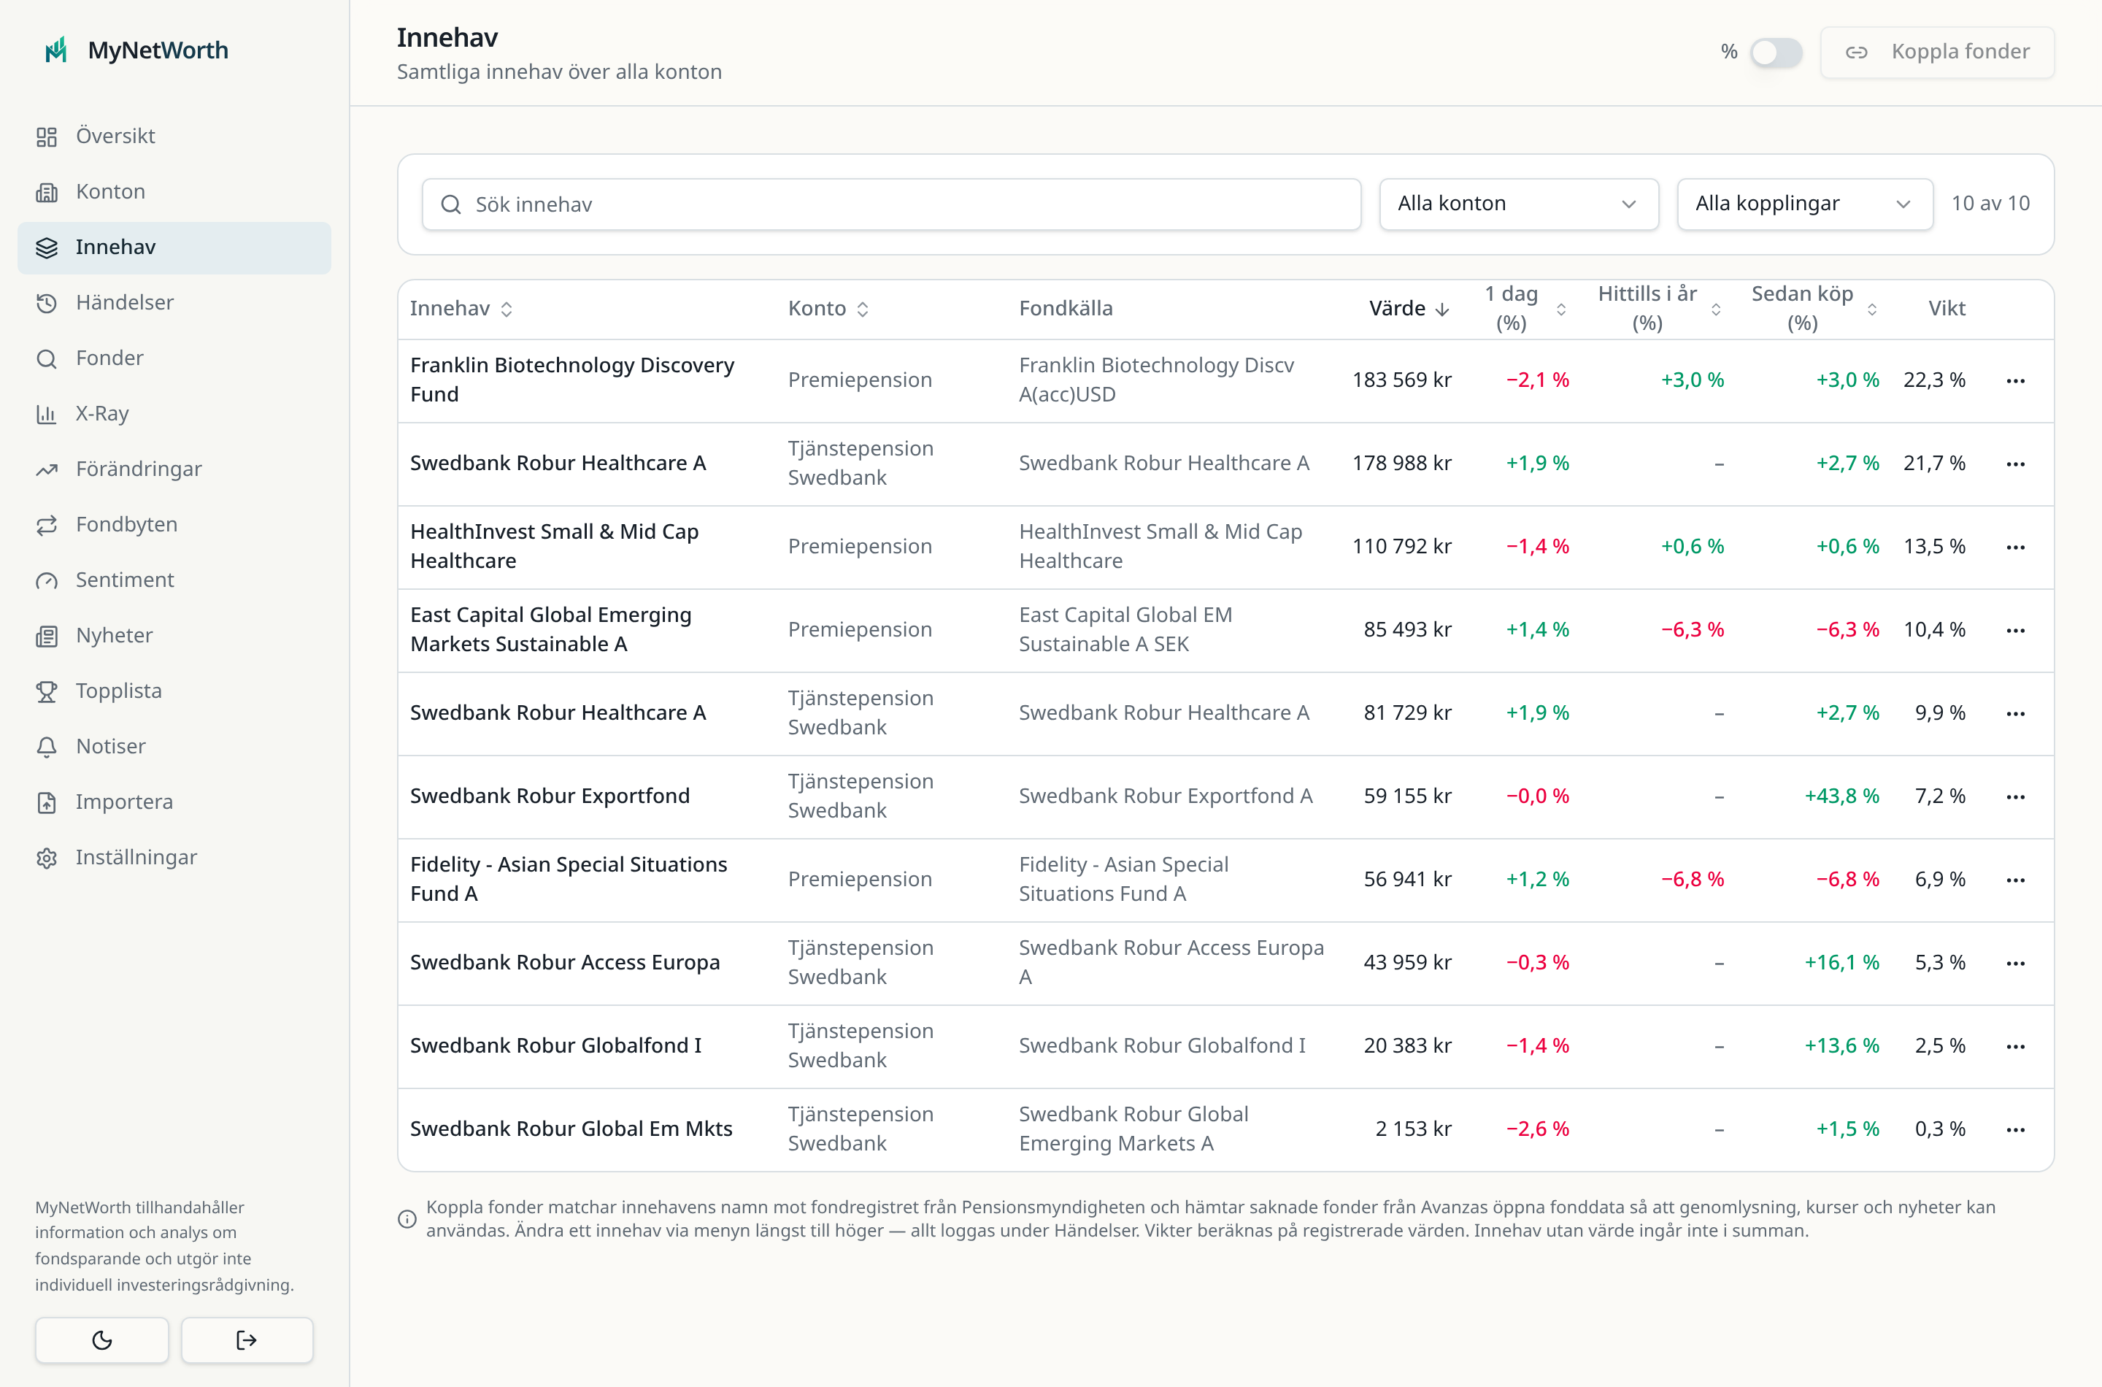Open the Fonder section
2102x1387 pixels.
click(x=174, y=358)
